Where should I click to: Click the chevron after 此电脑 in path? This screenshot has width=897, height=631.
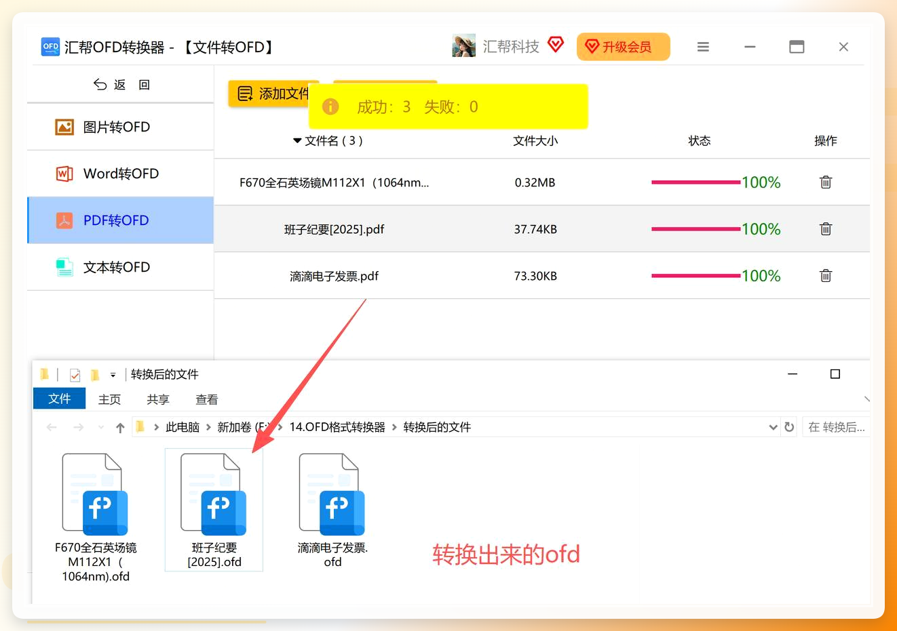click(208, 427)
